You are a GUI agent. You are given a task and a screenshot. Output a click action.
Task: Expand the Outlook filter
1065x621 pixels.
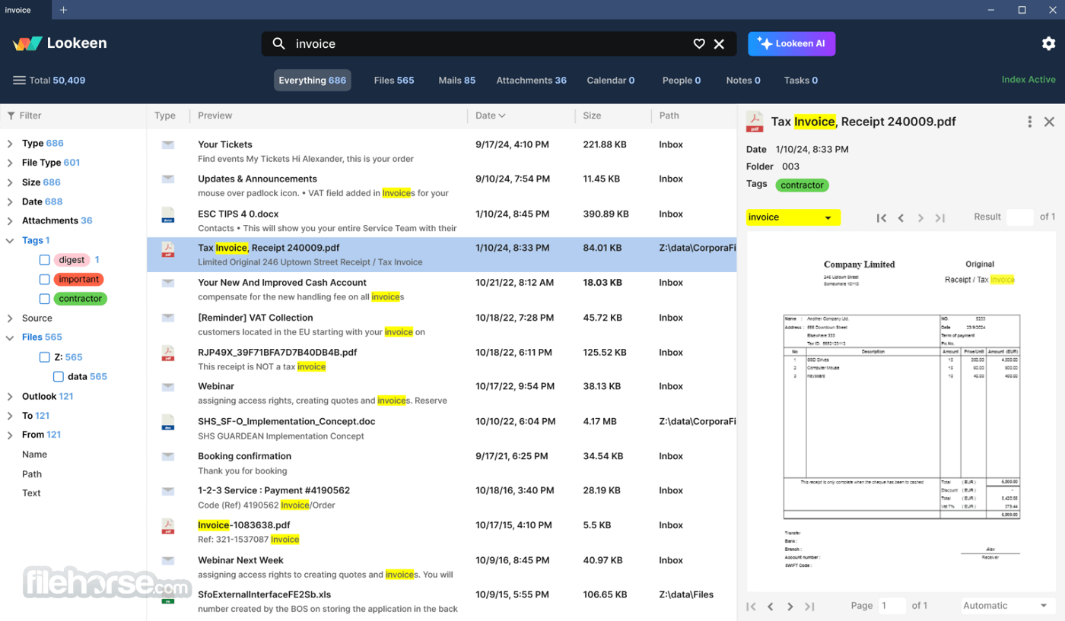pyautogui.click(x=10, y=397)
